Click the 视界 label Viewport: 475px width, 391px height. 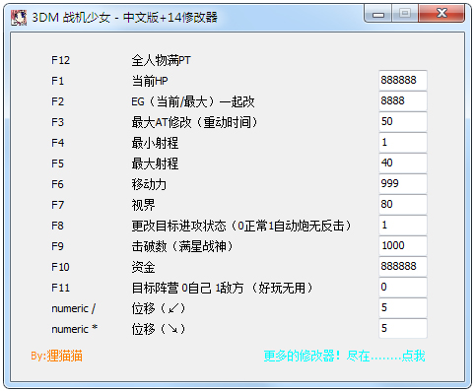point(143,205)
